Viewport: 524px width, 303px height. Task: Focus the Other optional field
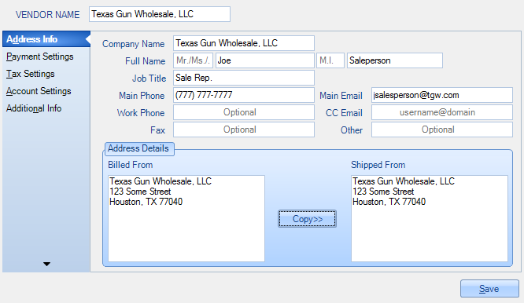coord(442,130)
